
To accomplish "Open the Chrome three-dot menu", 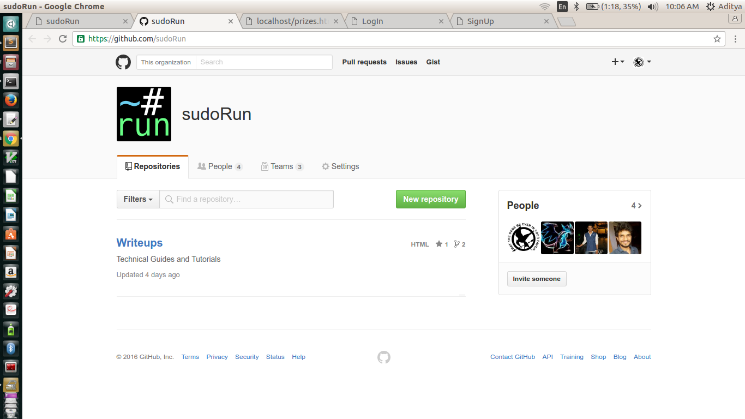I will click(735, 39).
